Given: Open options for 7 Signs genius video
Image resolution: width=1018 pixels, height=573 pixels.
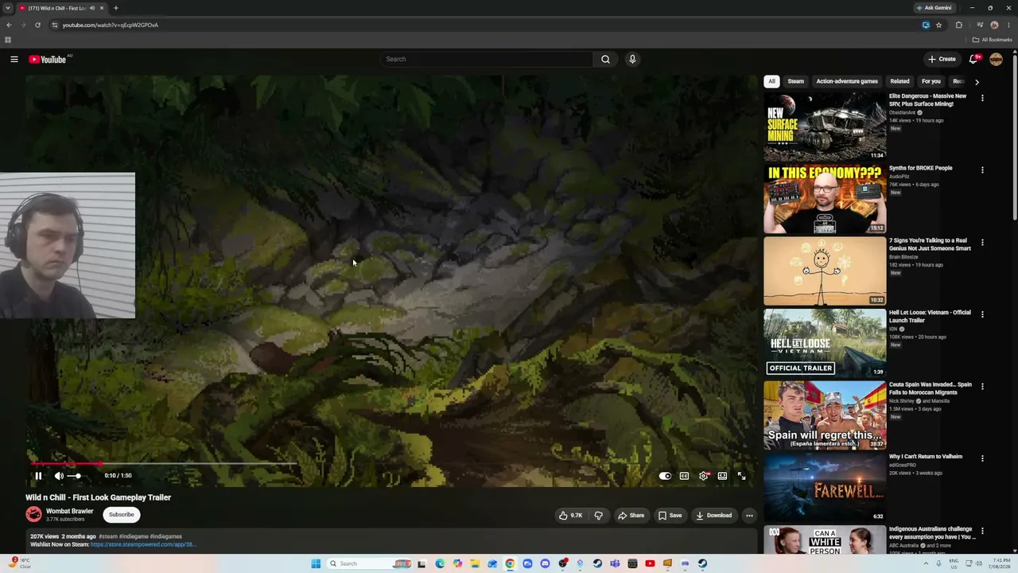Looking at the screenshot, I should pos(982,242).
